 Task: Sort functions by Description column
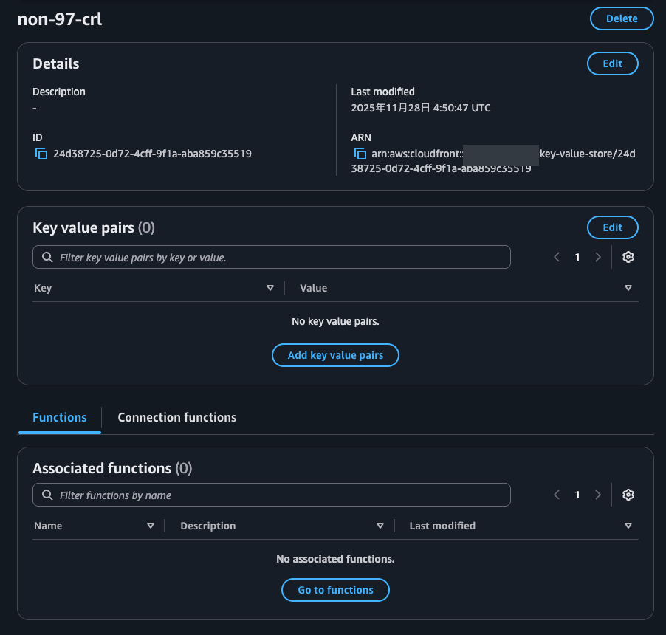(x=380, y=526)
